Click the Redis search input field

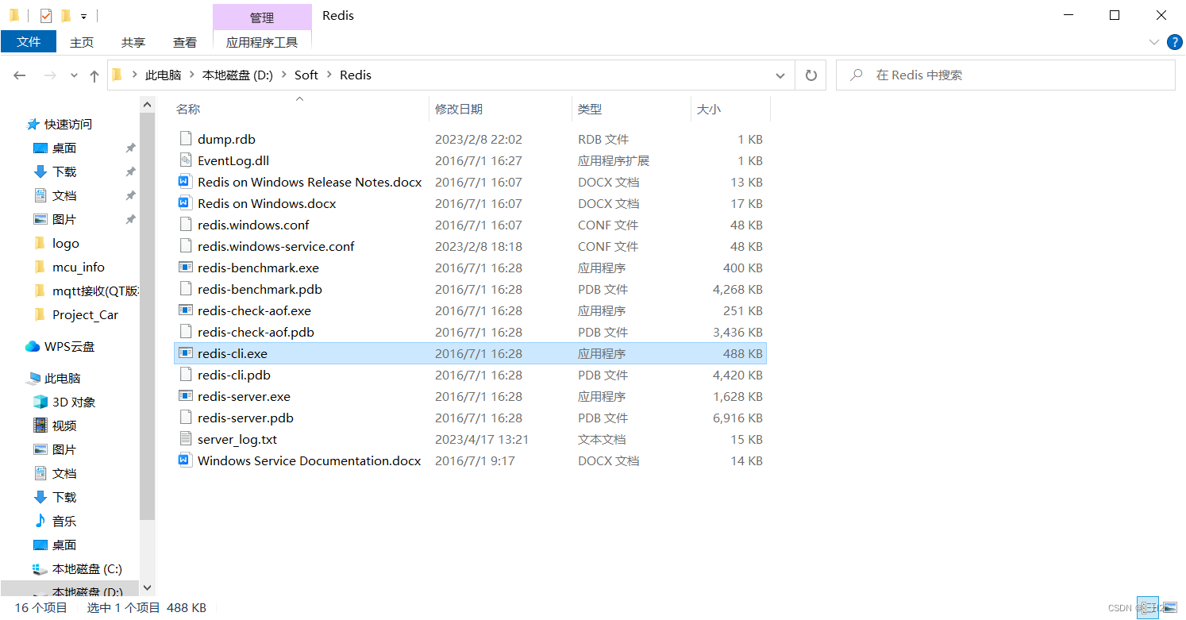[1005, 75]
